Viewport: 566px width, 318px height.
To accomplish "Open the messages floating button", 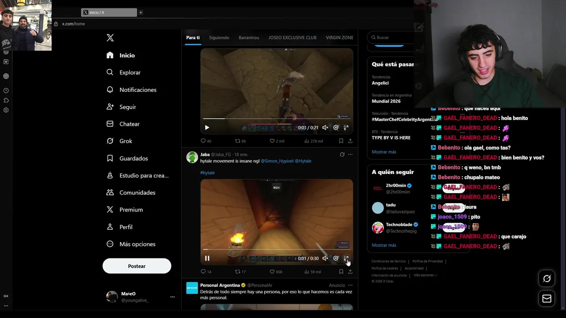I will [547, 299].
